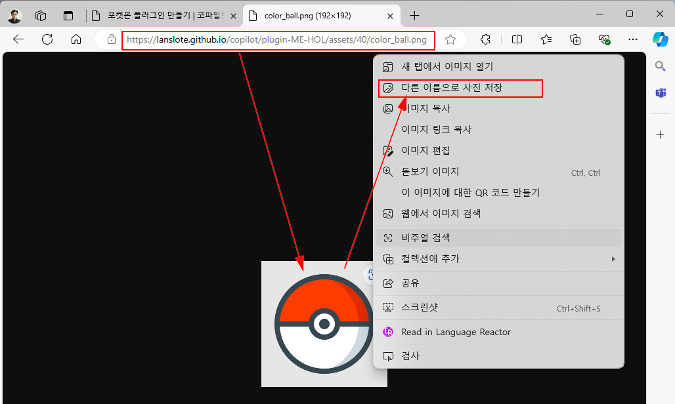675x404 pixels.
Task: Open the Workspaces icon
Action: click(41, 16)
